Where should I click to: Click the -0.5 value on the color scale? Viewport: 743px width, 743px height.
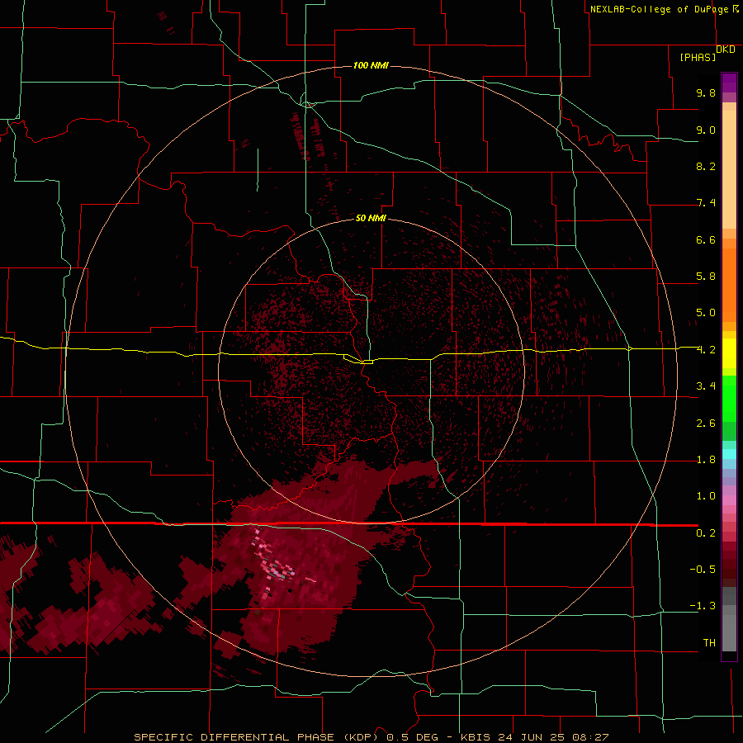point(703,569)
